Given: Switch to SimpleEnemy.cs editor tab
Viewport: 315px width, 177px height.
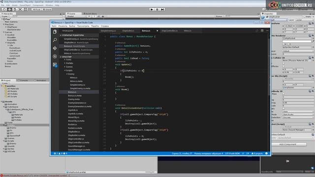Looking at the screenshot, I should point(108,30).
